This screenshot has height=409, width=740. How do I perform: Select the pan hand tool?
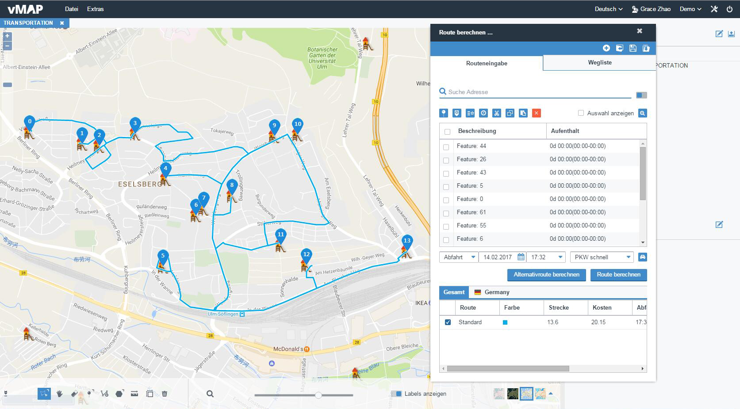coord(60,394)
